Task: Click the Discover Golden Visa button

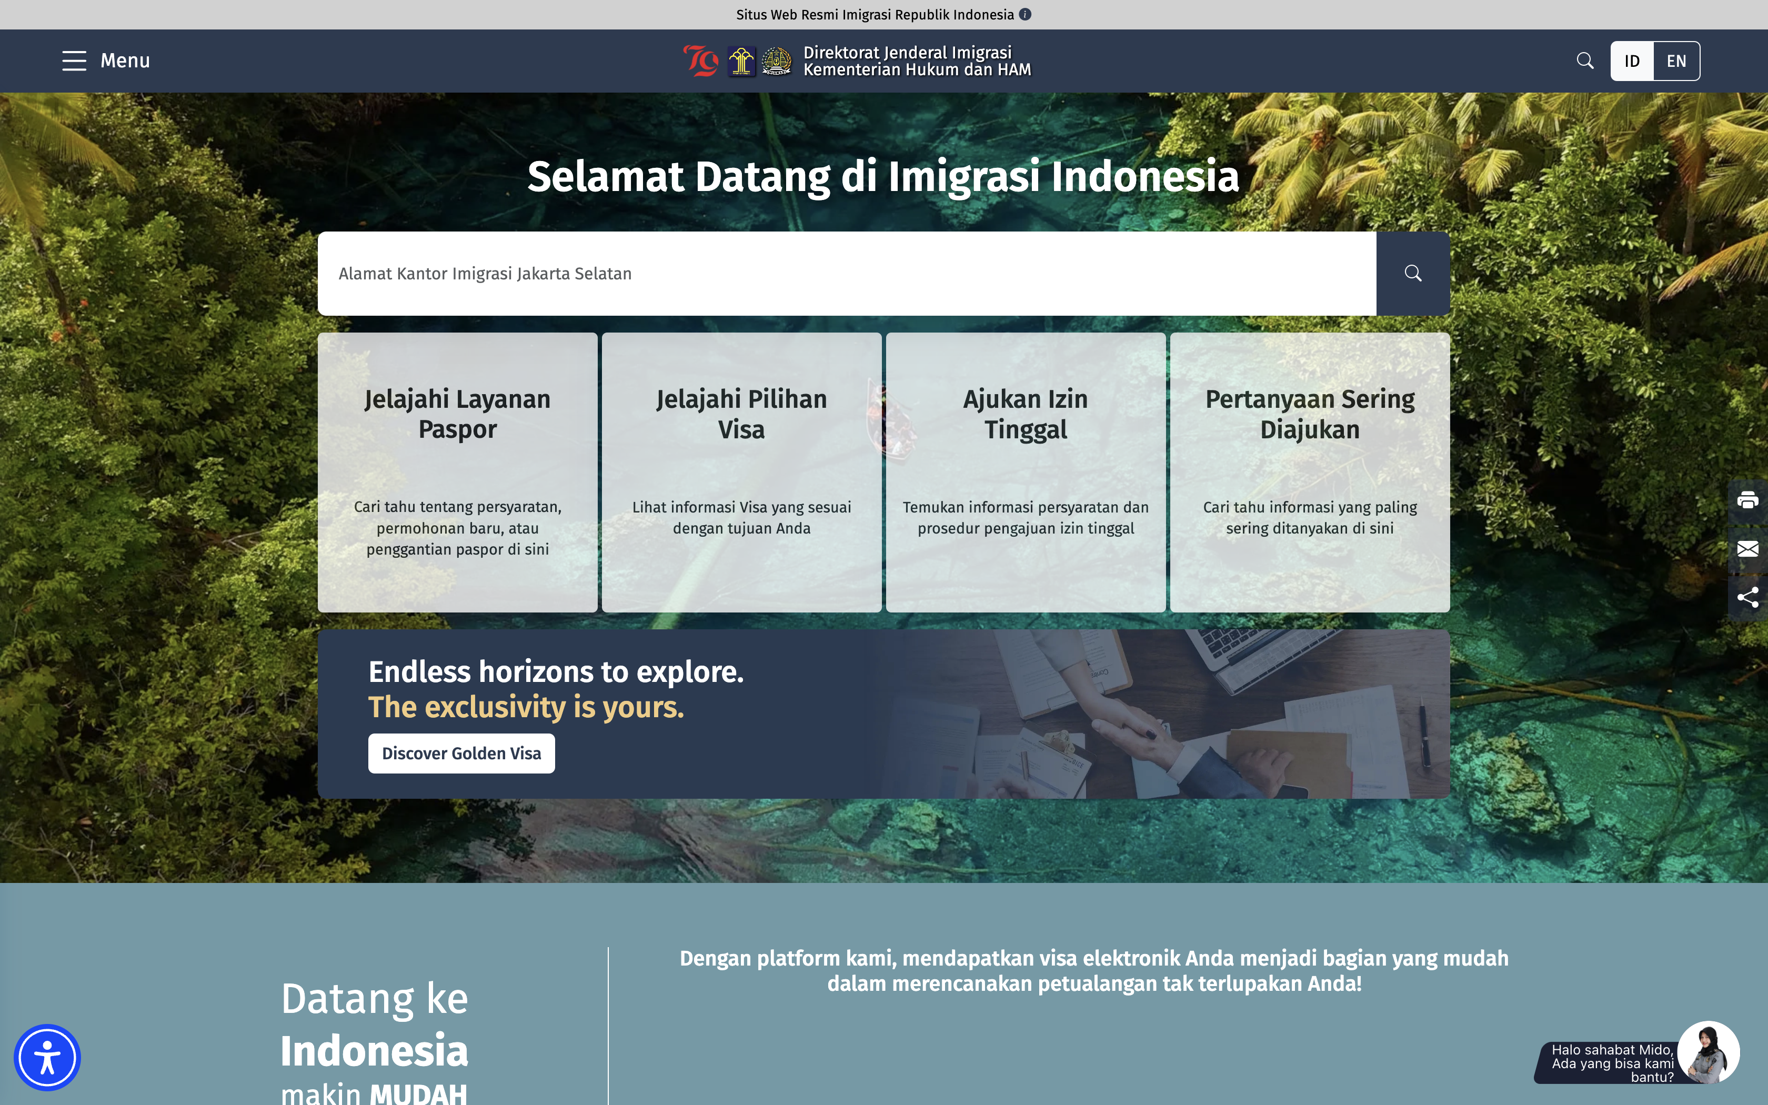Action: 461,754
